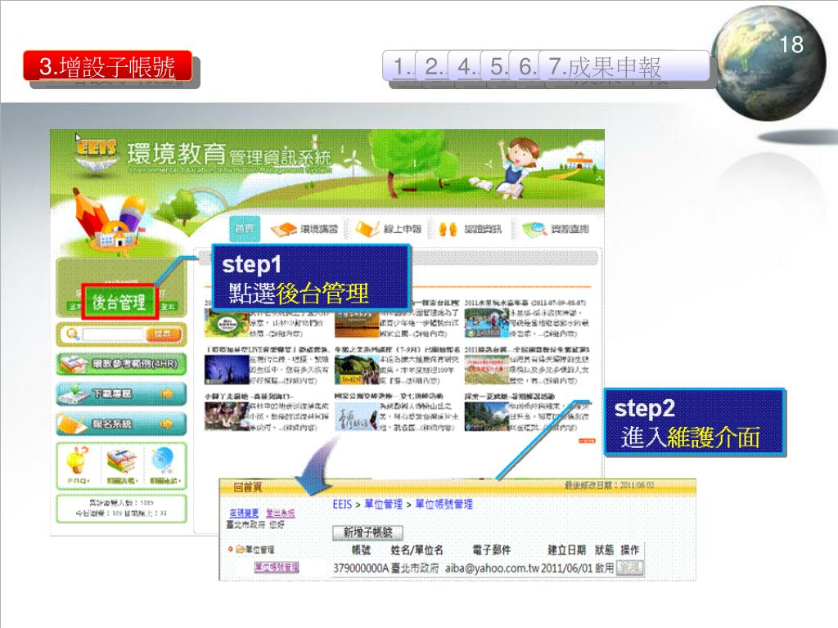Open the purple night sky tree thumbnail
The height and width of the screenshot is (628, 838).
tap(227, 369)
